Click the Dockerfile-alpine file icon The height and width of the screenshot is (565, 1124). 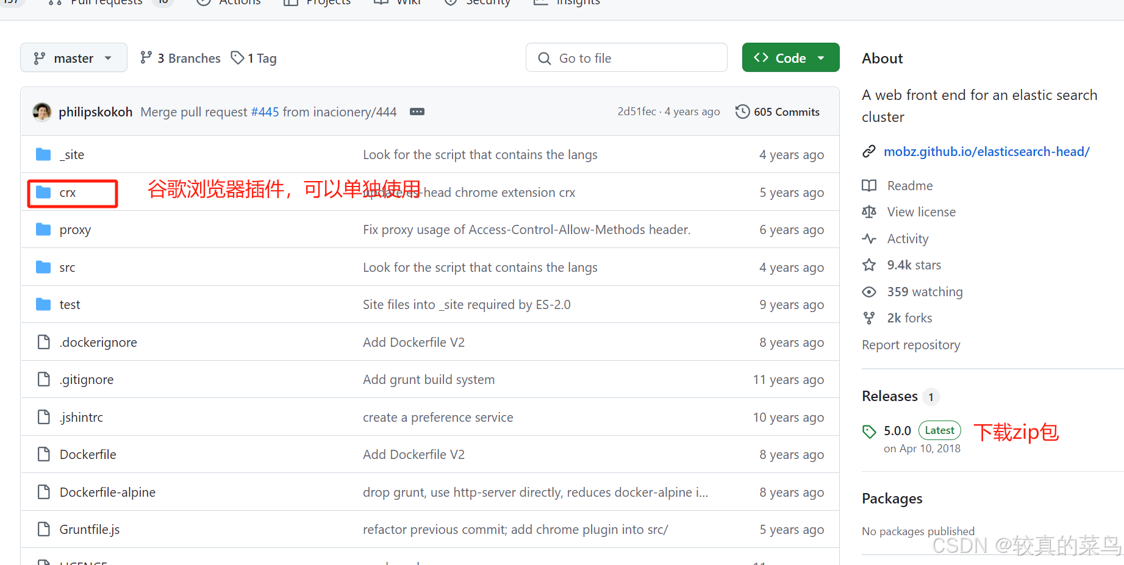coord(43,492)
